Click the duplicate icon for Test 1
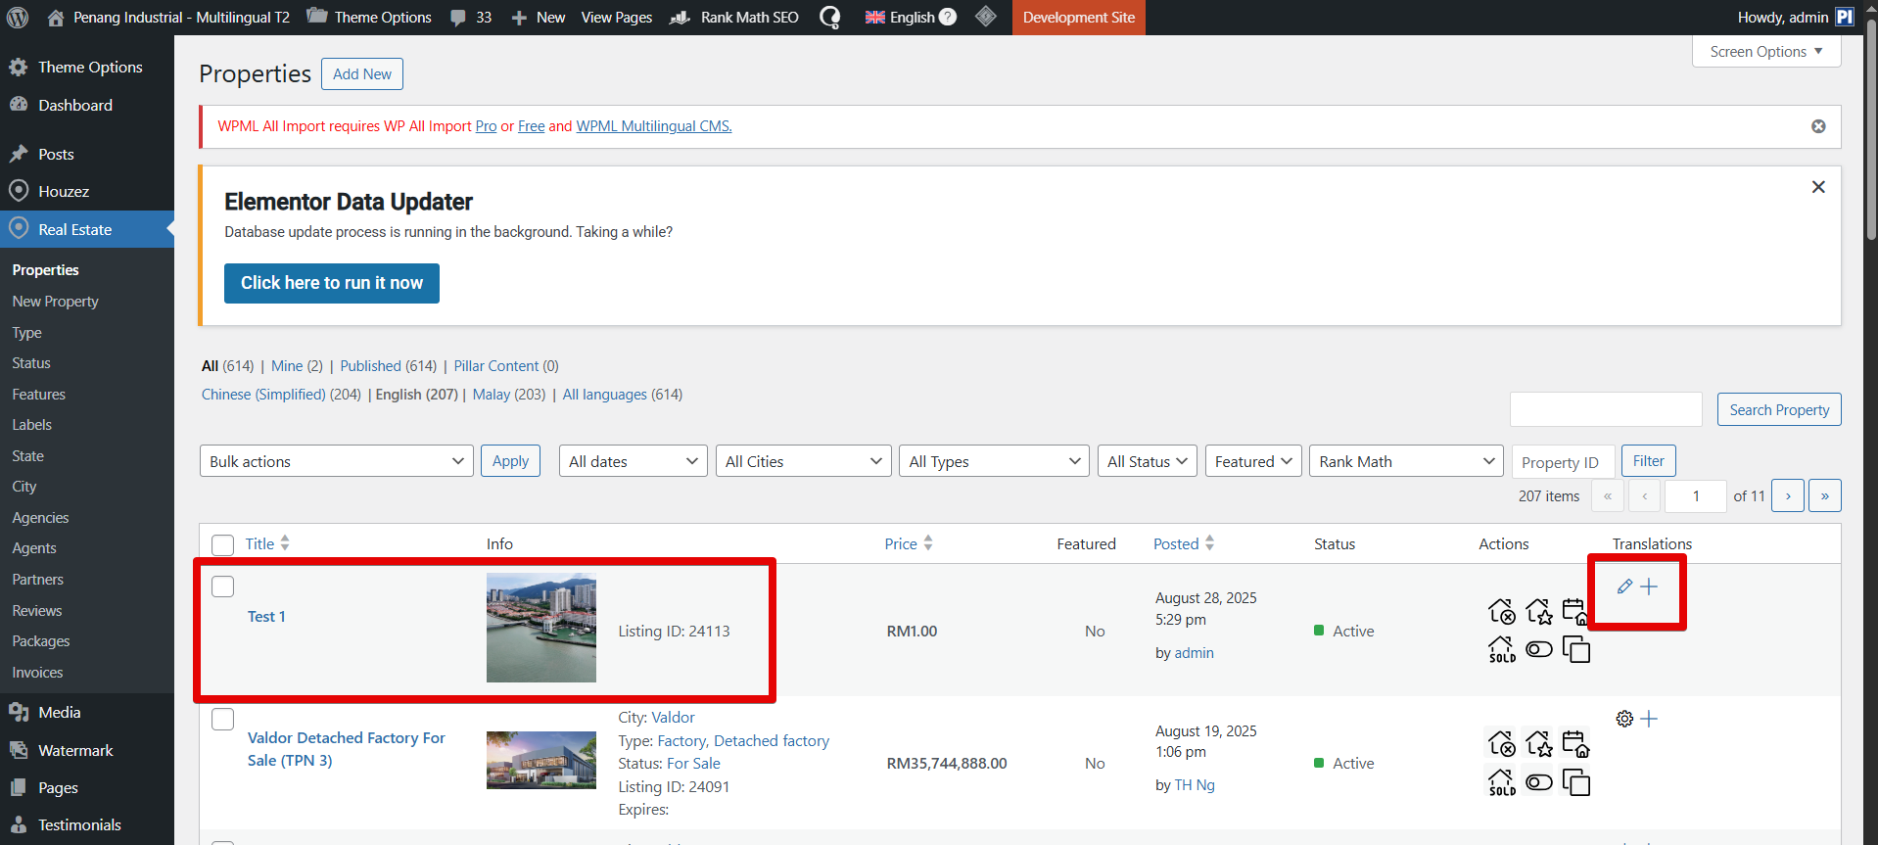This screenshot has height=845, width=1878. click(1575, 649)
